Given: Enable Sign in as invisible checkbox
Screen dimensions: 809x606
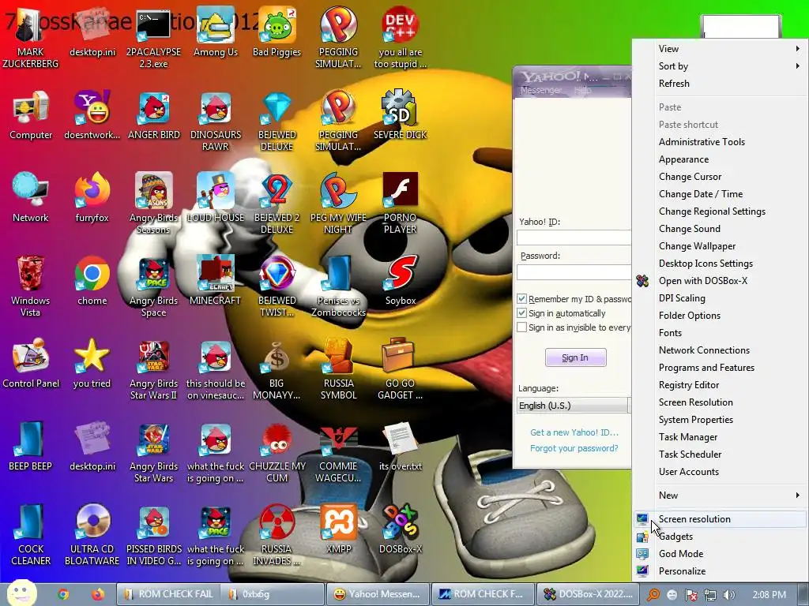Looking at the screenshot, I should pyautogui.click(x=521, y=327).
